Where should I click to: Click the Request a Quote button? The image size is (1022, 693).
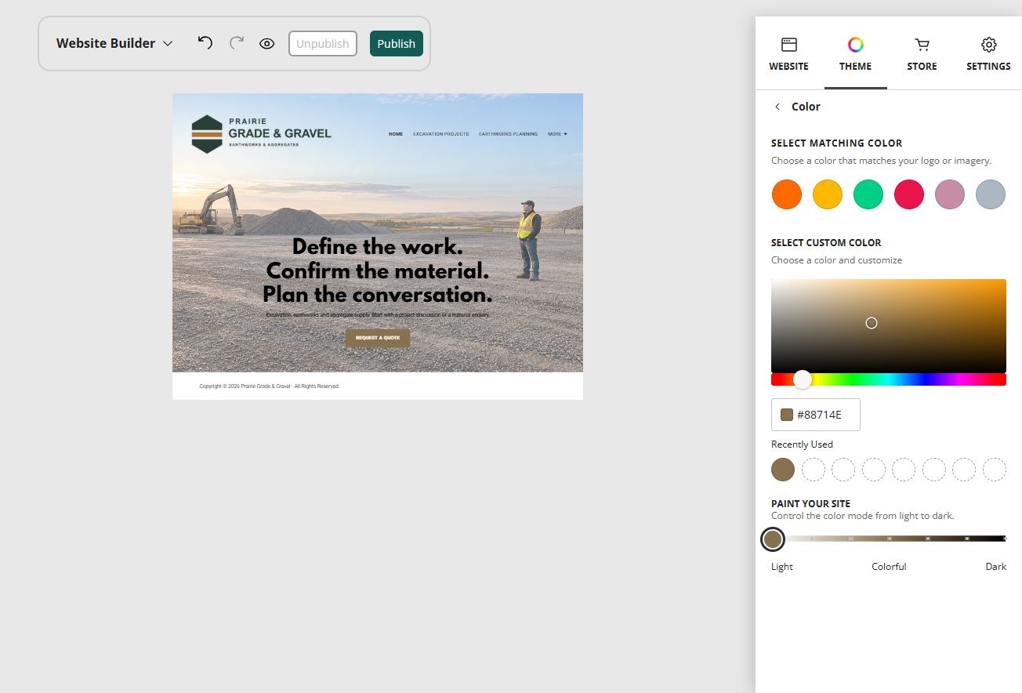click(x=378, y=338)
